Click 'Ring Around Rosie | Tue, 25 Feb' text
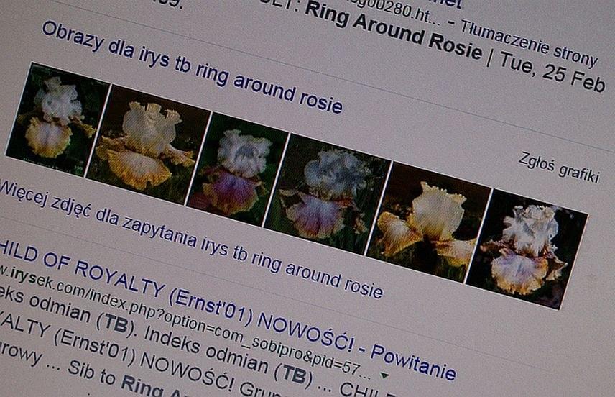615x397 pixels. 455,48
